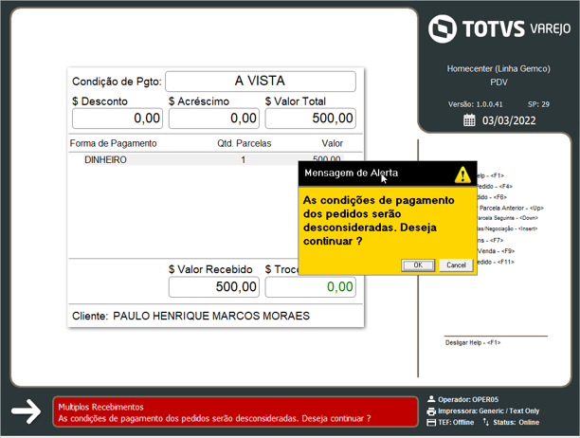Click the Parcela Anterior <Up> help entry
The height and width of the screenshot is (438, 580).
(511, 208)
